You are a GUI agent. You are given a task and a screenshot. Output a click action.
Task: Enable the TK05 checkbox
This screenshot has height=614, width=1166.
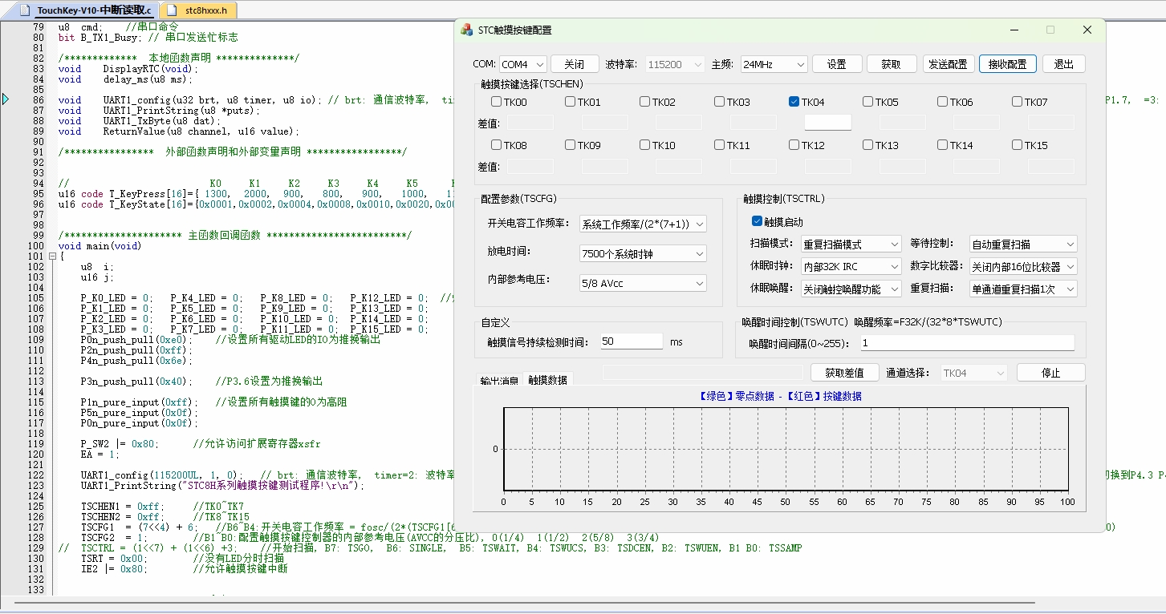[867, 102]
